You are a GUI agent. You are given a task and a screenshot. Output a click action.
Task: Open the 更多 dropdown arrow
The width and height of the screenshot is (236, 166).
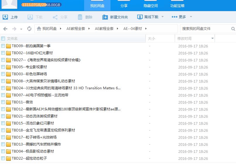191,17
